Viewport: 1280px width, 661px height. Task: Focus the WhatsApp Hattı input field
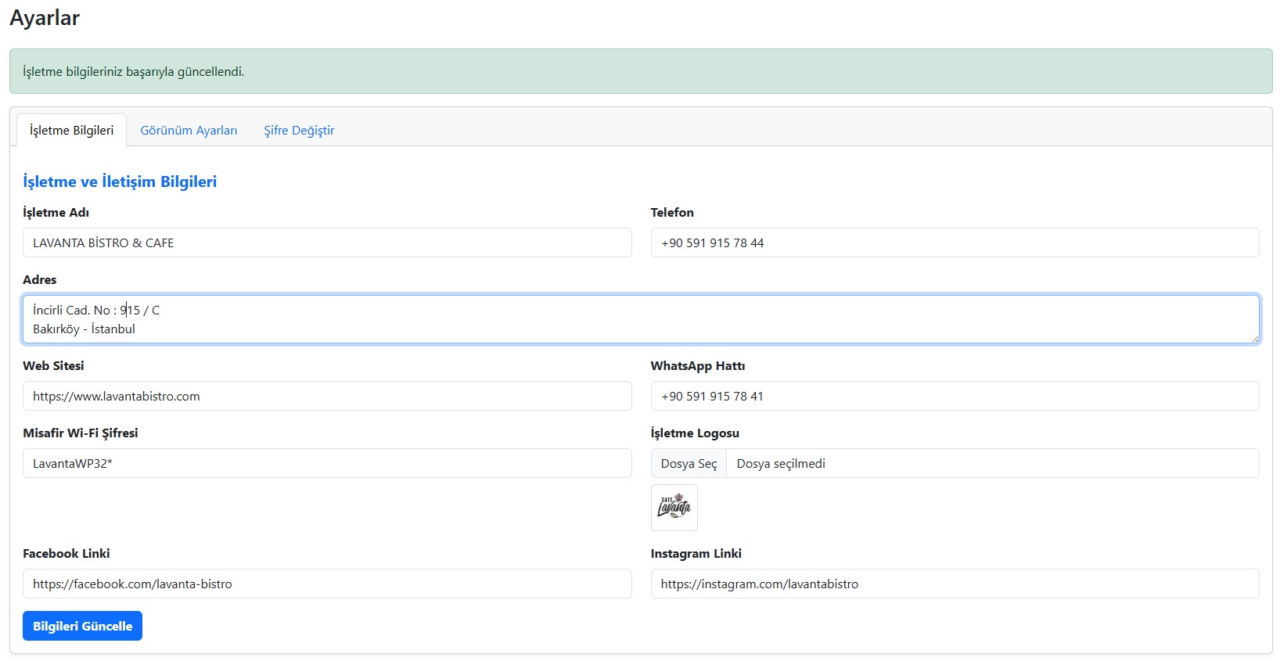tap(955, 396)
